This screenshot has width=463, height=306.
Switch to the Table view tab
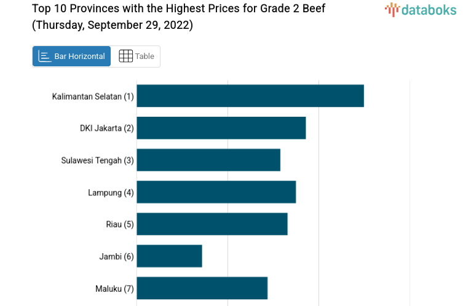pyautogui.click(x=136, y=56)
